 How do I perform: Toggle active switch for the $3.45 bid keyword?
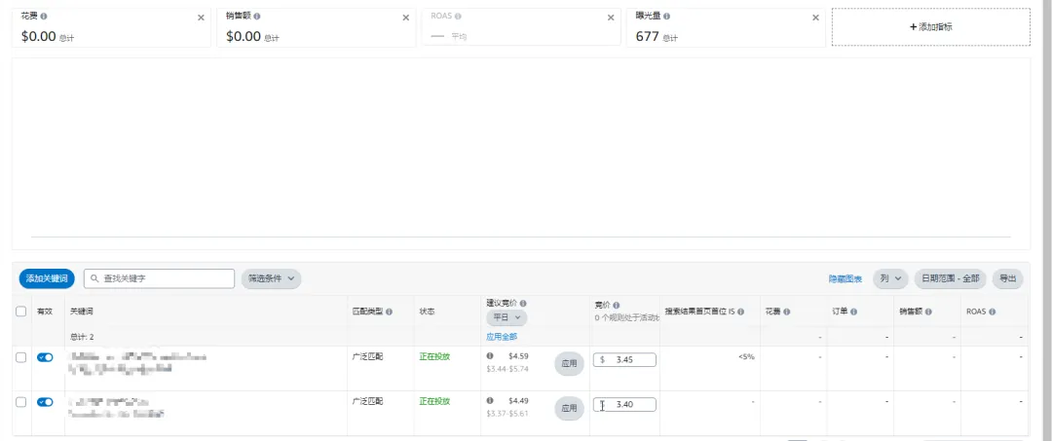(x=45, y=358)
